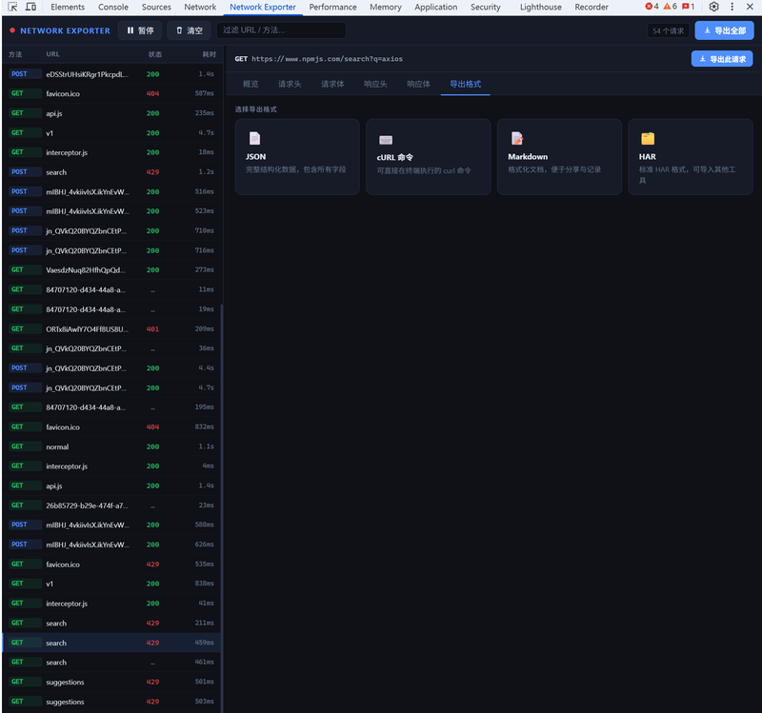This screenshot has height=713, width=762.
Task: Select the ORTx8iAwlY7O4Ff8US8U request with 401
Action: coord(111,328)
